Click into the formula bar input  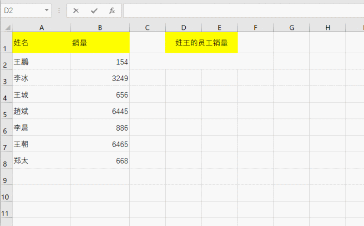pyautogui.click(x=243, y=10)
